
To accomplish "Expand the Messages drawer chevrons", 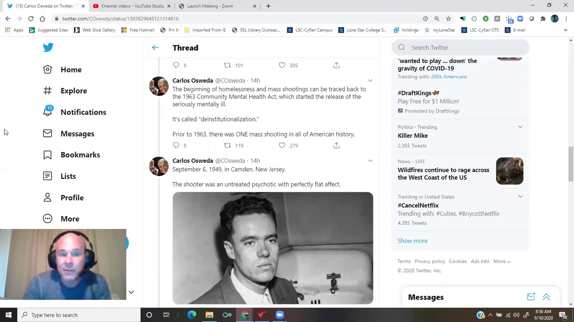I will pos(546,297).
